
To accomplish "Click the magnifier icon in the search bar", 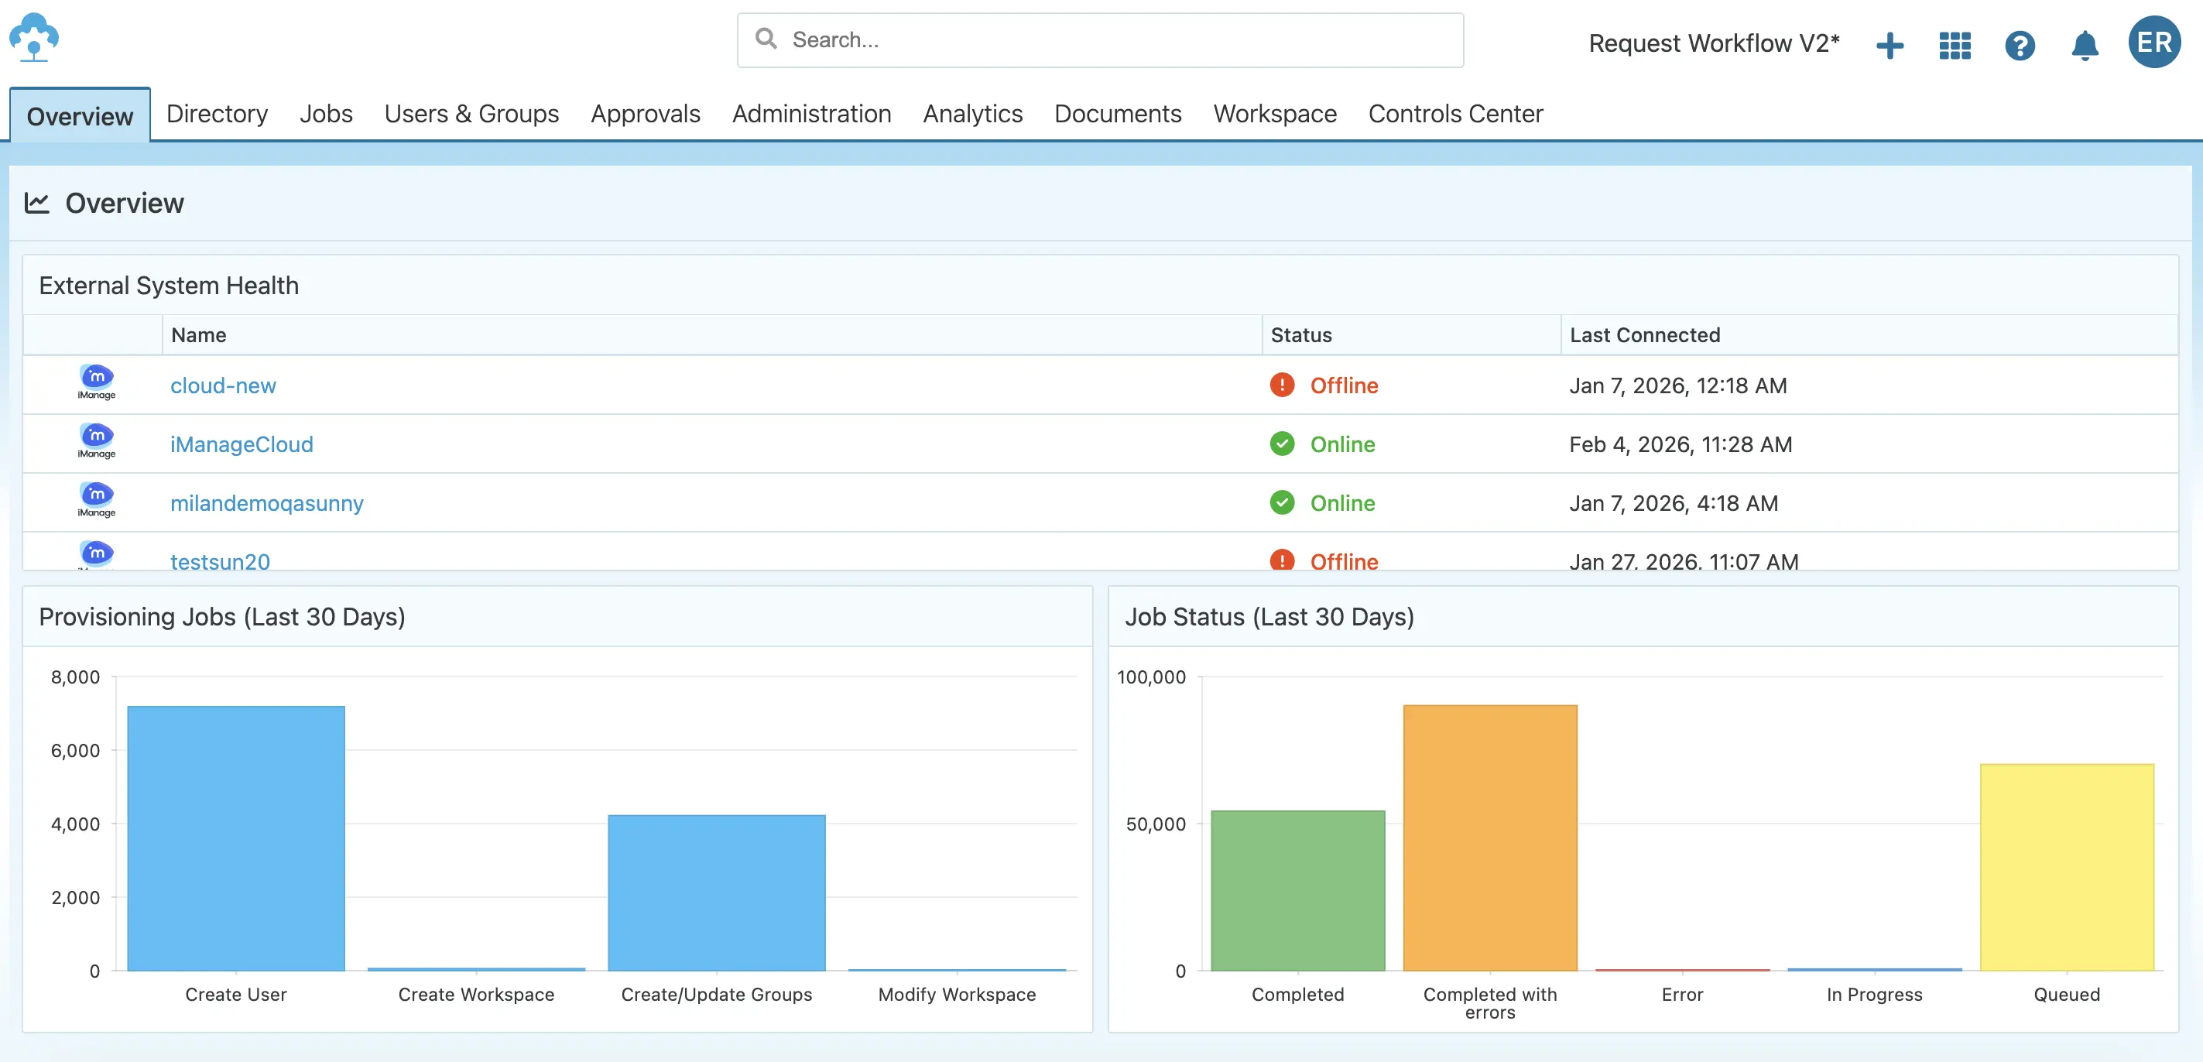I will pyautogui.click(x=766, y=39).
